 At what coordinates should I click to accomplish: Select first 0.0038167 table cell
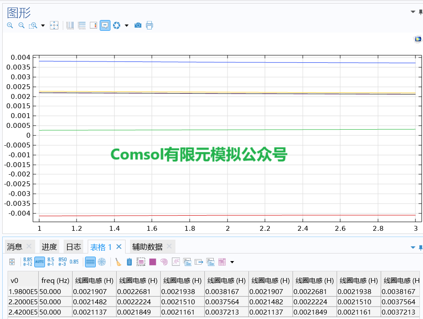pyautogui.click(x=227, y=292)
